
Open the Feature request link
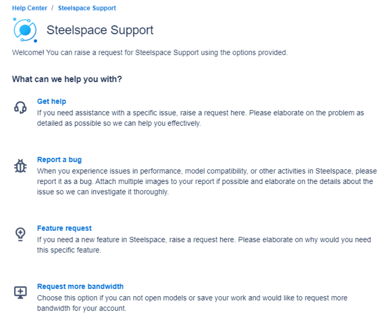tap(64, 228)
